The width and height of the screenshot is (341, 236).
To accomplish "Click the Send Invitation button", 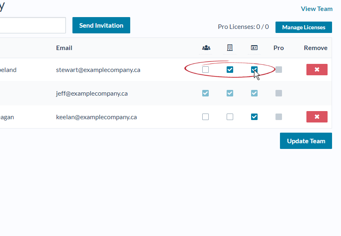I will click(x=101, y=25).
